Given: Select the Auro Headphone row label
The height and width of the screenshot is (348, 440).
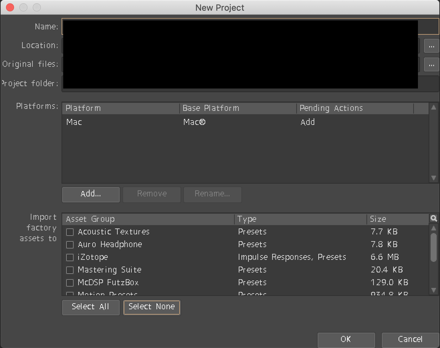Looking at the screenshot, I should 110,244.
